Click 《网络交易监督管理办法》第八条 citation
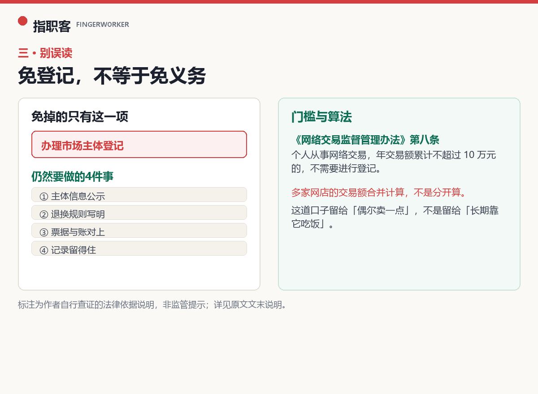The height and width of the screenshot is (394, 538). tap(365, 140)
